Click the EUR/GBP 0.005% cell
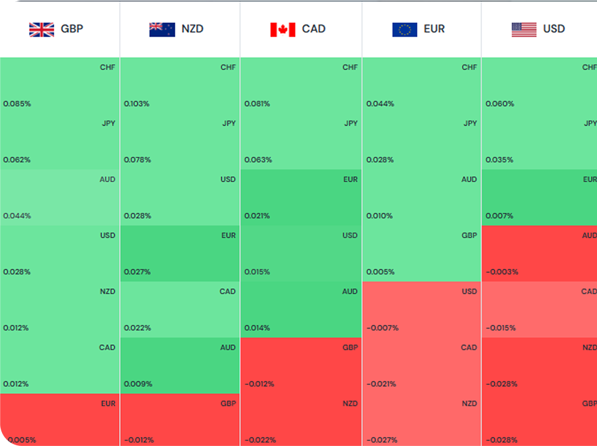The width and height of the screenshot is (597, 446). (421, 254)
